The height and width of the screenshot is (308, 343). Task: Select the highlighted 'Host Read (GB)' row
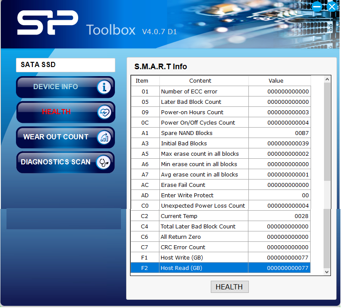click(220, 268)
